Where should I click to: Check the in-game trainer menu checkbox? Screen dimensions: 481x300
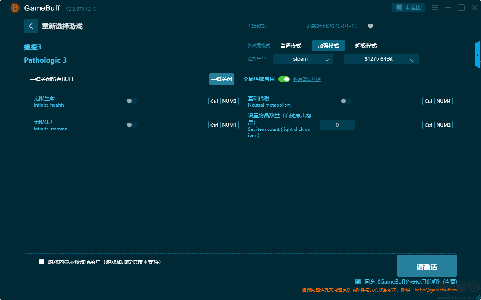tap(42, 262)
